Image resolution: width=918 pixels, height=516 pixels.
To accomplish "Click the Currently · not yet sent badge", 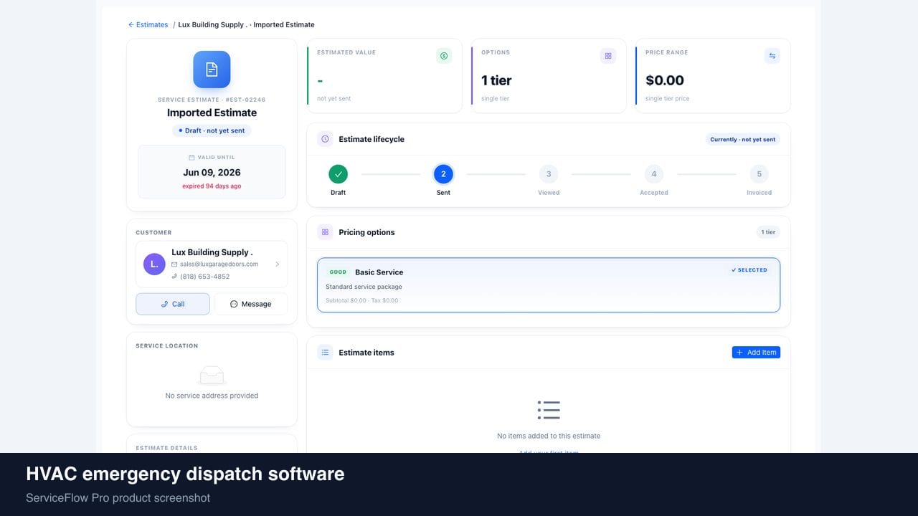I will 742,140.
